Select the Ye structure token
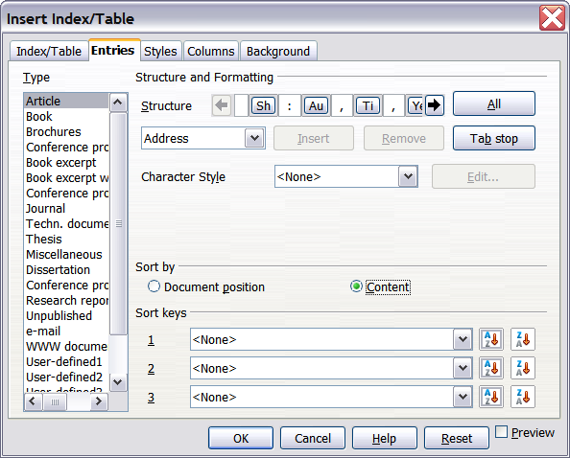The height and width of the screenshot is (458, 570). [x=416, y=105]
